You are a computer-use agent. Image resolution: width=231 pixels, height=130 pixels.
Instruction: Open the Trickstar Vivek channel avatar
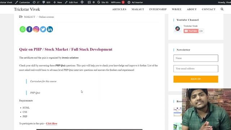coord(178,29)
